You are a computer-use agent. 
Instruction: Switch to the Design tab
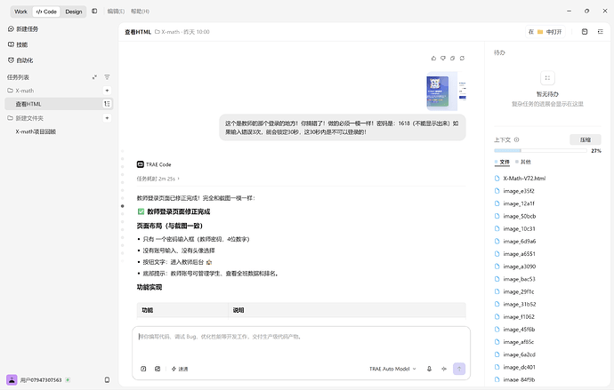pos(74,12)
